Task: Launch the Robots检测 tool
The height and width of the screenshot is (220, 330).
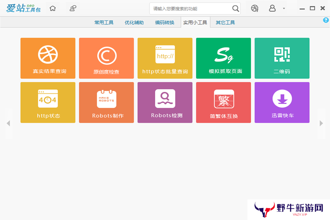Action: [165, 102]
